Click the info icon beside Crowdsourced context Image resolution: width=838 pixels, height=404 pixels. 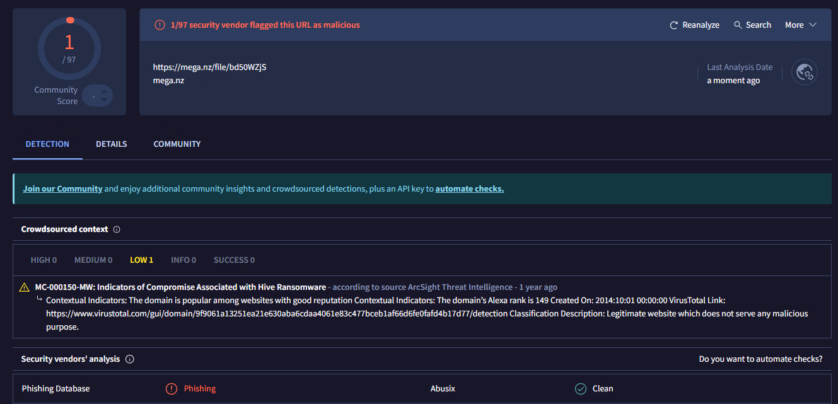tap(117, 229)
